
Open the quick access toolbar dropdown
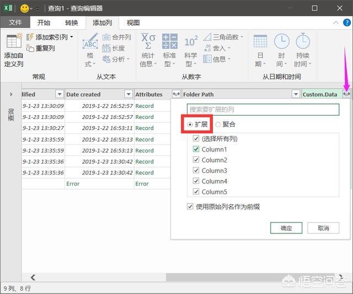coord(38,9)
